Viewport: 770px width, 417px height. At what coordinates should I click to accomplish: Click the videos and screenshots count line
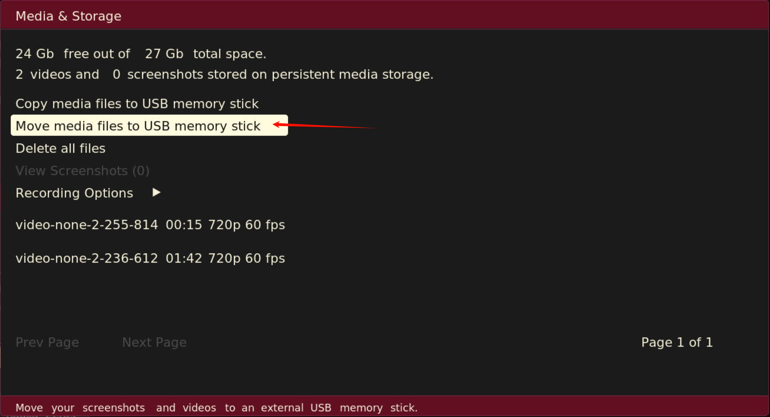(224, 74)
